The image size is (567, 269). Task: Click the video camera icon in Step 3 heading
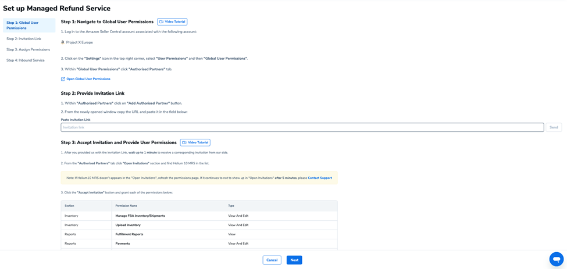coord(184,142)
